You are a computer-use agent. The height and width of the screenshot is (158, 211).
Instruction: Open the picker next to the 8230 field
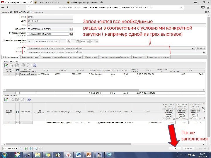pos(88,42)
